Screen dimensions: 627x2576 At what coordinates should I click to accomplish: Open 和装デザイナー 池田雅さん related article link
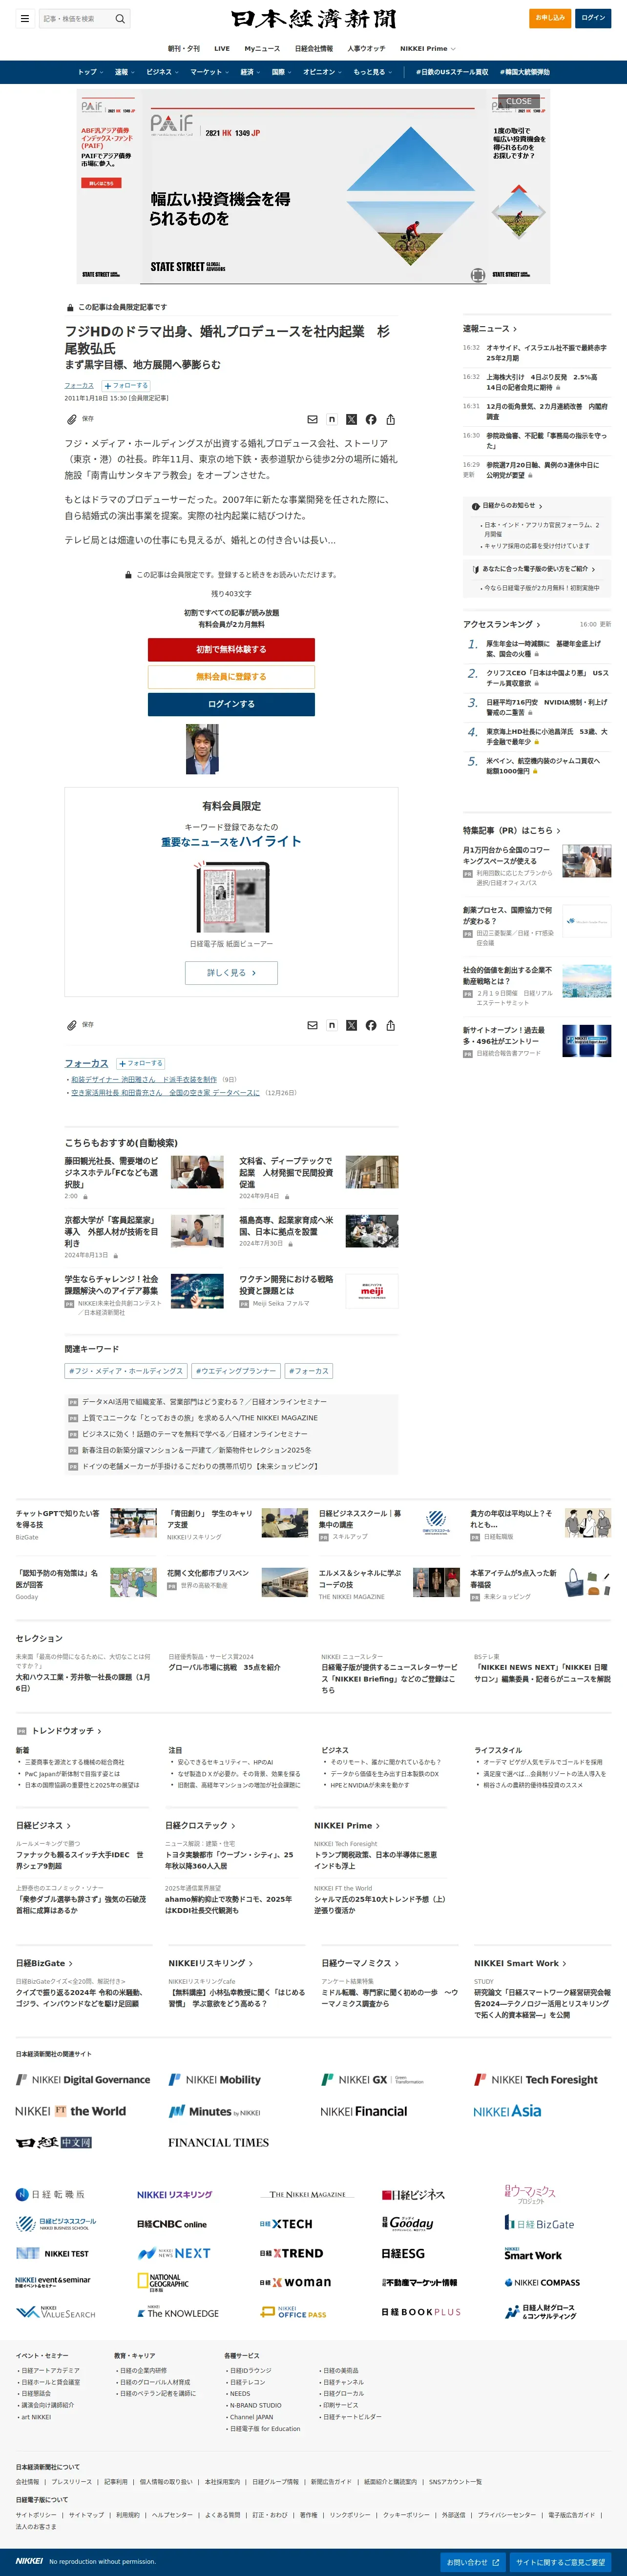(144, 1080)
